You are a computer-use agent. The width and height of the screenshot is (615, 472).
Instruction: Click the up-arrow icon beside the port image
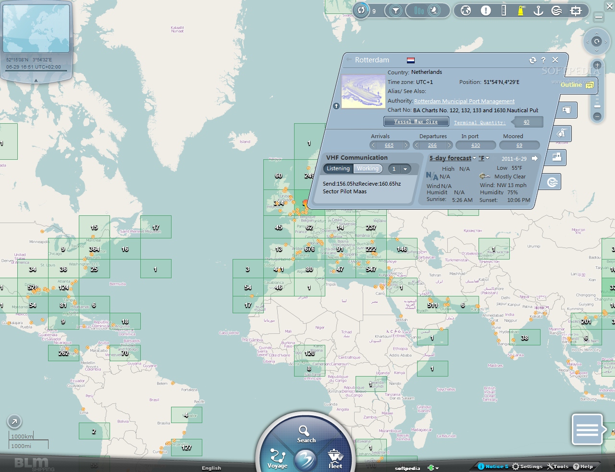tap(336, 106)
